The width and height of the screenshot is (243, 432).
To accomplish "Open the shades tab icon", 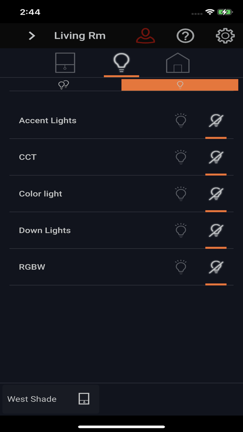I will [65, 63].
